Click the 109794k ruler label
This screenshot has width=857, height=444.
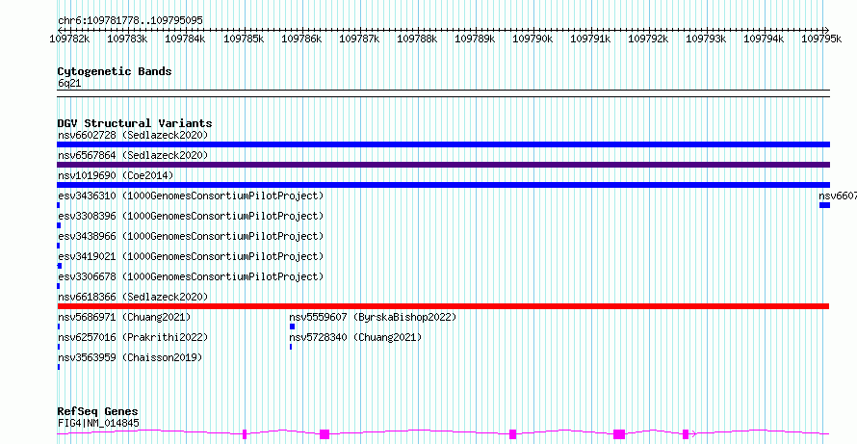pos(765,39)
